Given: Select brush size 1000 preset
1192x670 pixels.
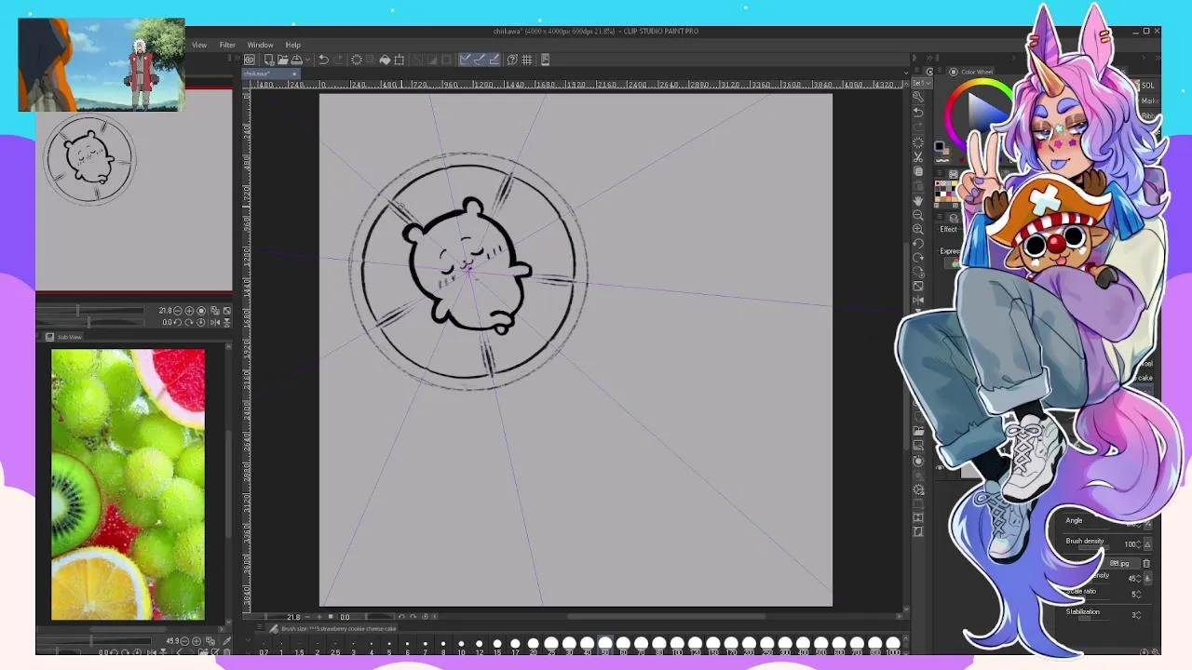Looking at the screenshot, I should [893, 646].
